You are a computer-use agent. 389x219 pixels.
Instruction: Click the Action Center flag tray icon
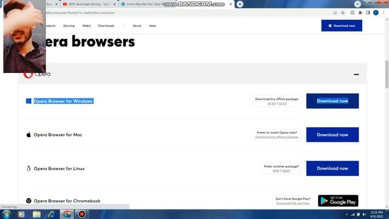pyautogui.click(x=359, y=214)
